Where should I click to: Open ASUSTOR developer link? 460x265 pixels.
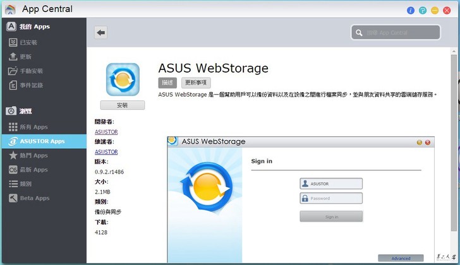click(106, 132)
